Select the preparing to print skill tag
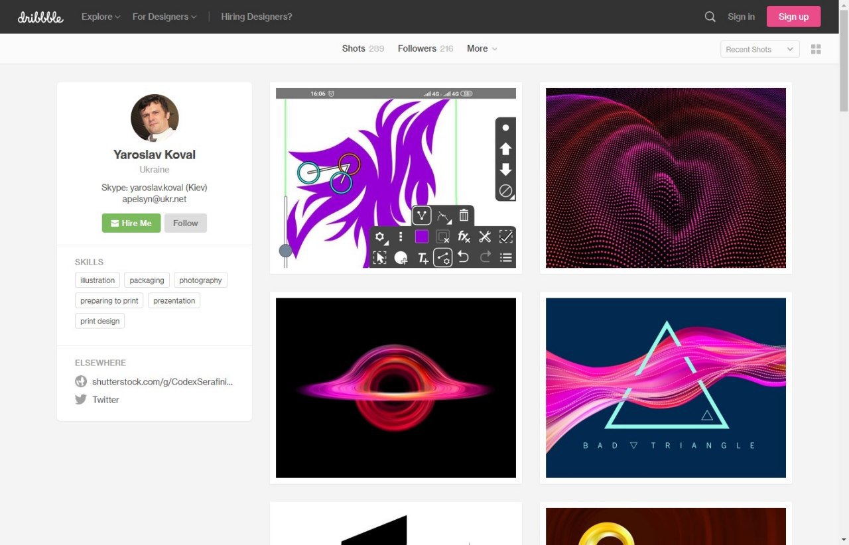The width and height of the screenshot is (849, 545). click(109, 300)
